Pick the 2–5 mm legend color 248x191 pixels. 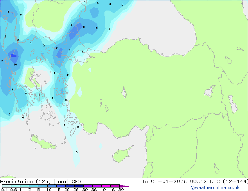tap(34, 186)
